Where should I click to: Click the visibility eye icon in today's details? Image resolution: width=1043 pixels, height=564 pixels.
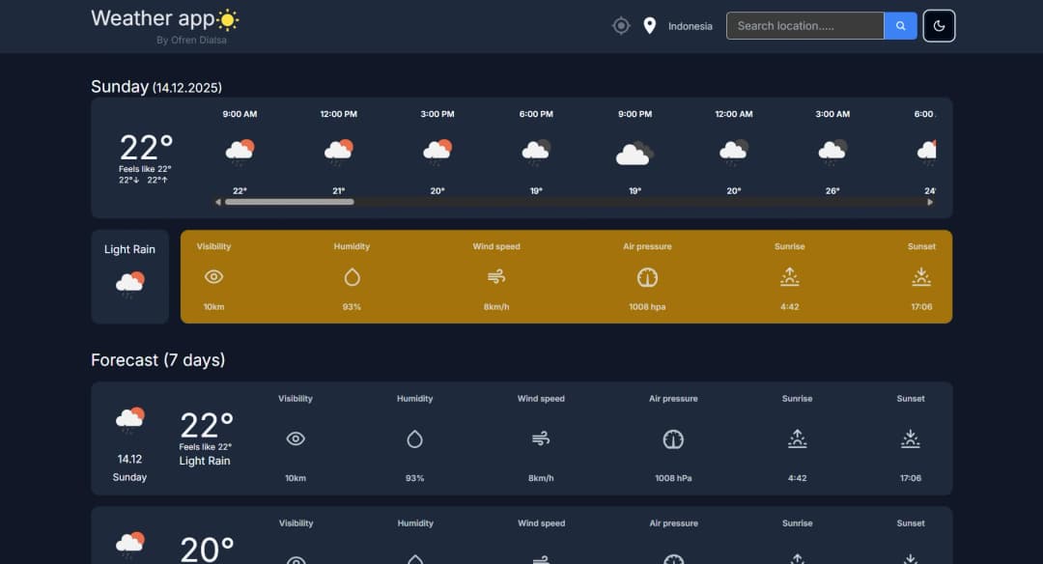click(214, 276)
